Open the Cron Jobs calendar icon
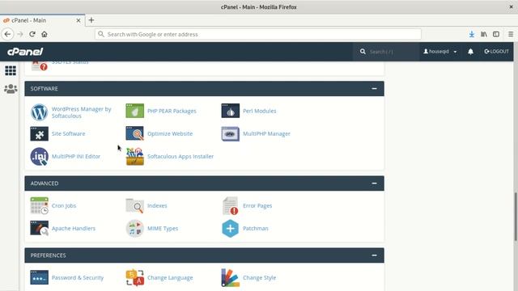The width and height of the screenshot is (518, 291). click(40, 205)
